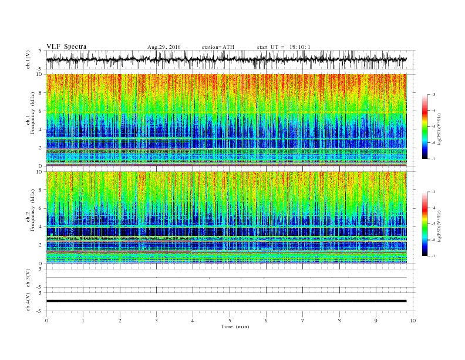Select the date text "Aug.29, 2016"
This screenshot has height=360, width=465.
point(164,47)
